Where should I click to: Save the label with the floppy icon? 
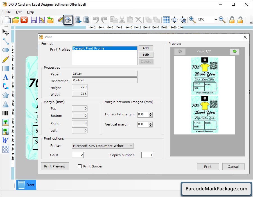coord(34,20)
